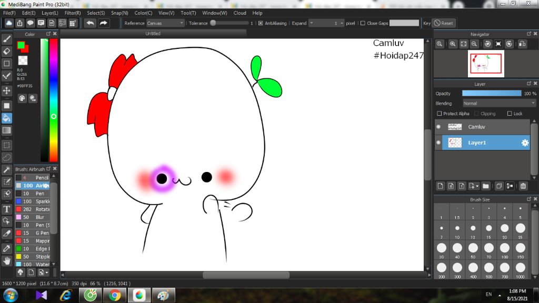Click the layer Opacity slider

coord(492,94)
